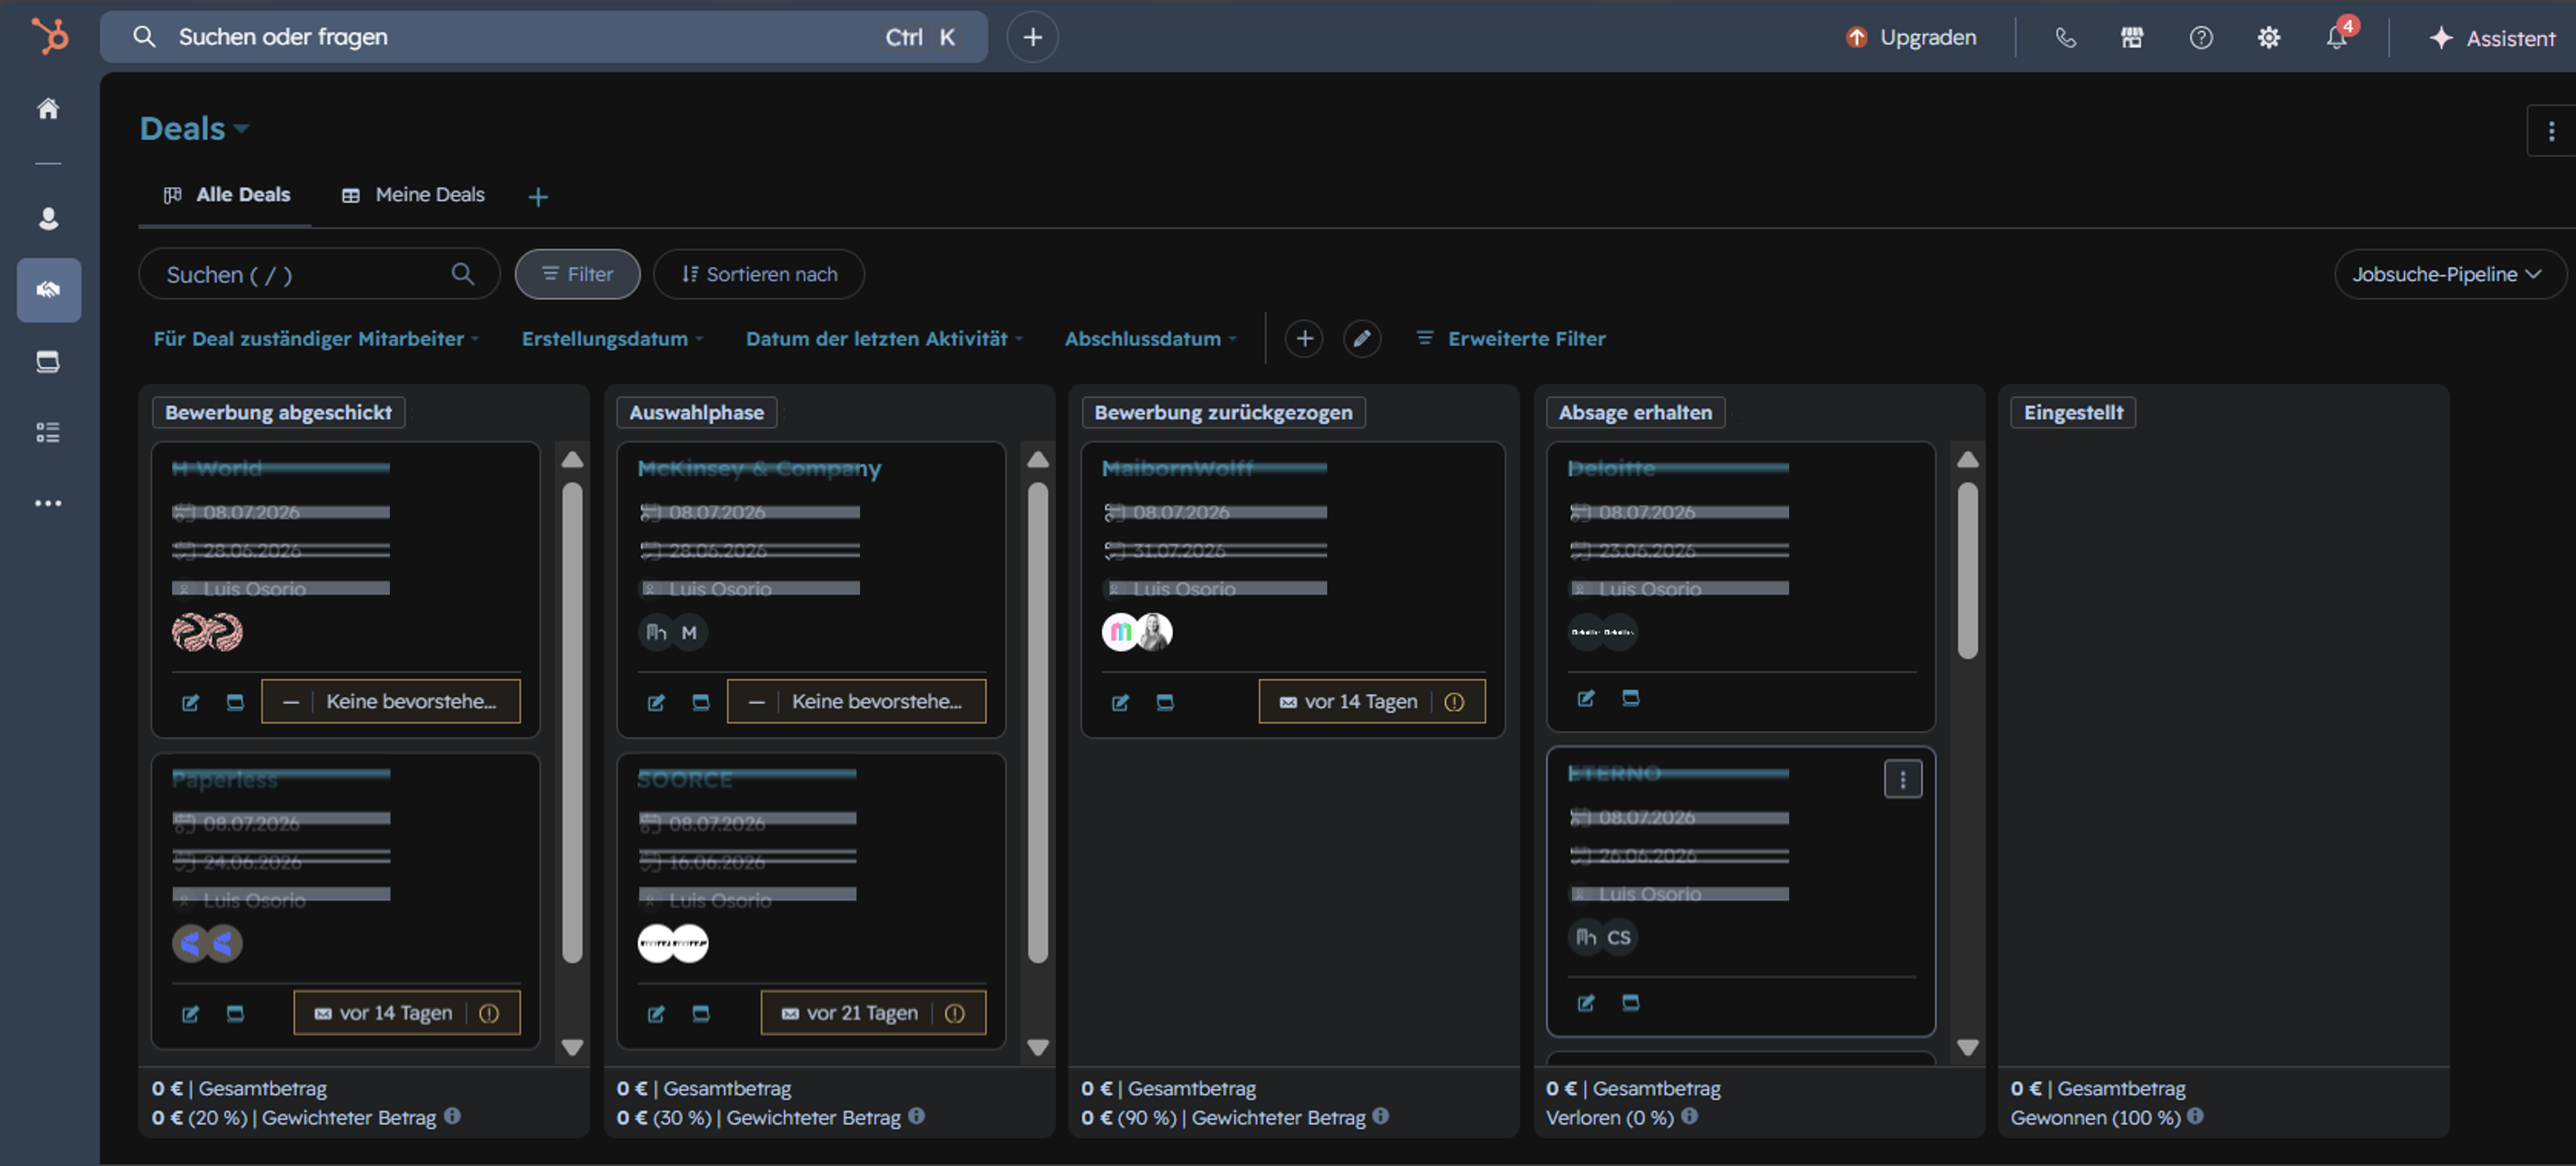
Task: Click the scroll-down arrow in Auswahlphase column
Action: point(1038,1047)
